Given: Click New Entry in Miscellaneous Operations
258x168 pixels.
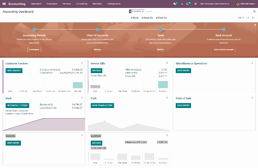Looking at the screenshot, I should click(x=183, y=70).
